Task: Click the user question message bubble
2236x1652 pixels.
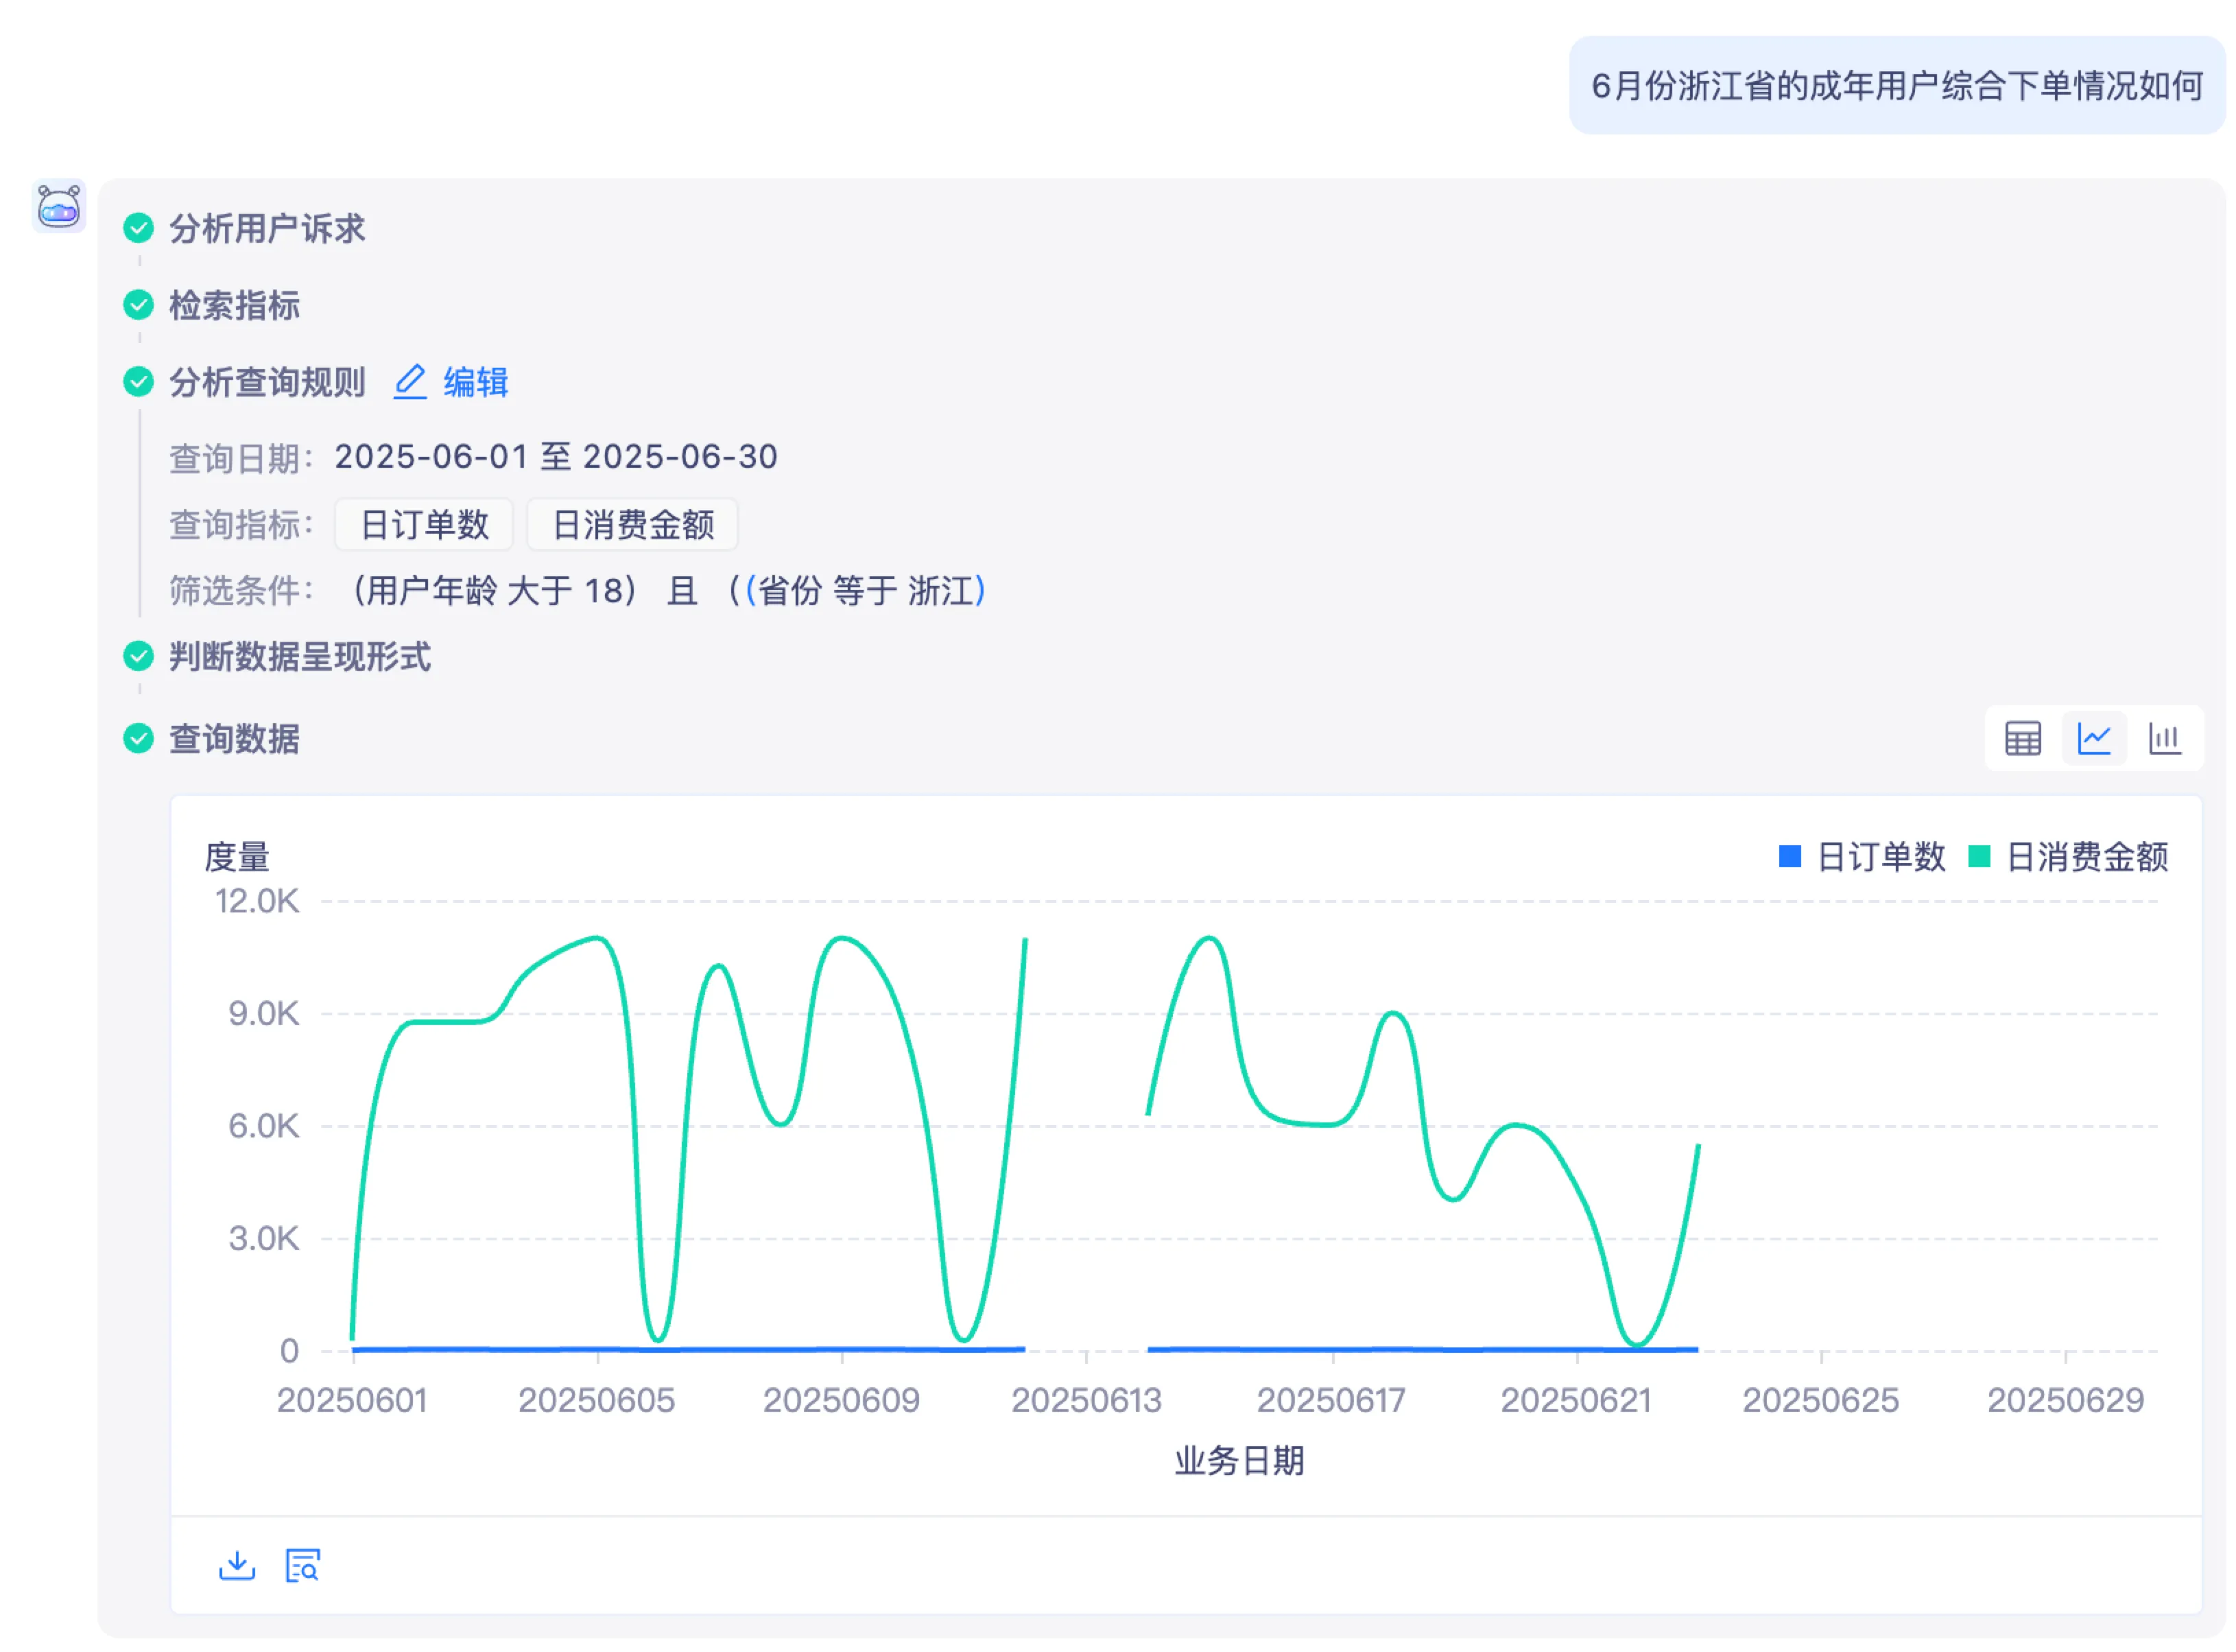Action: [1896, 86]
